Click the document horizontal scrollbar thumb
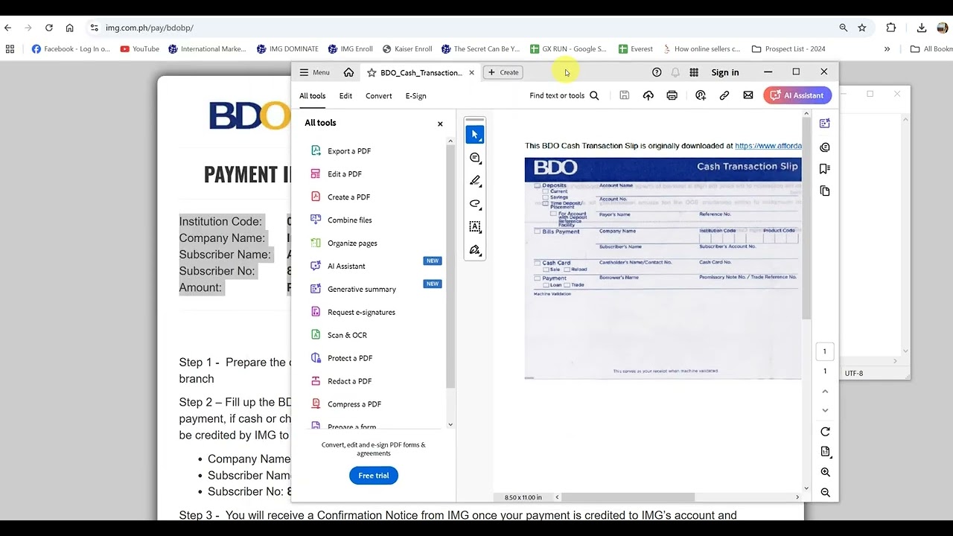This screenshot has width=953, height=536. [629, 497]
